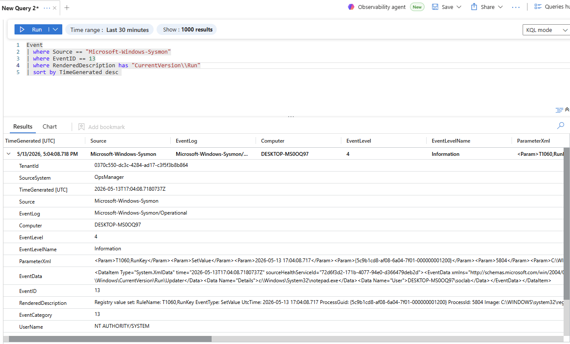Sort by Source column header
This screenshot has width=570, height=344.
tap(98, 141)
